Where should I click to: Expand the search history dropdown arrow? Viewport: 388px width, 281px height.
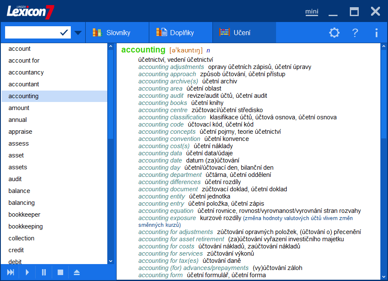pyautogui.click(x=78, y=33)
